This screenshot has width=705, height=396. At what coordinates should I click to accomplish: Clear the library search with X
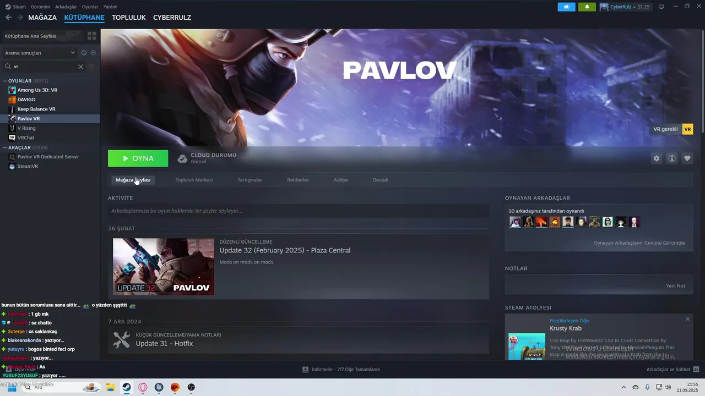point(80,67)
